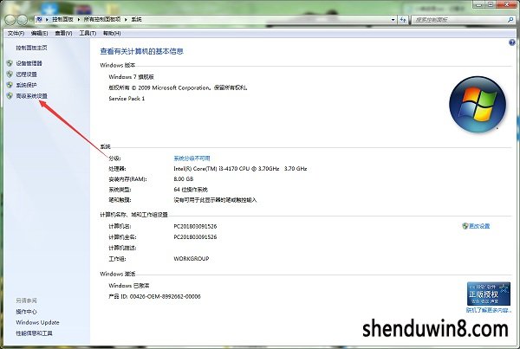Screen dimensions: 520x349
Task: Open the blue help question mark icon
Action: pos(511,42)
